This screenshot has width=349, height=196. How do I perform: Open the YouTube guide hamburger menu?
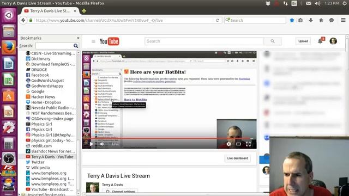click(93, 41)
